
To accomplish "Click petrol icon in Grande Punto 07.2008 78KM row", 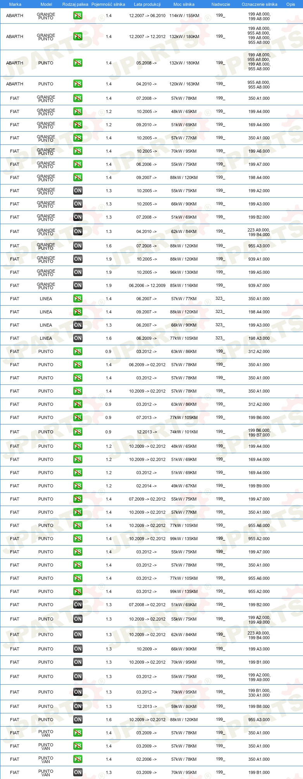I will tap(77, 98).
